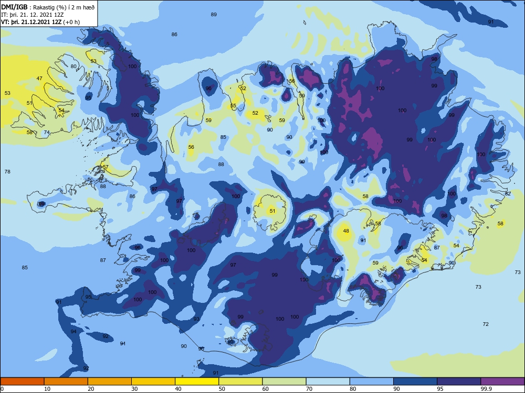
Task: Click the 'DMI/IGB : Rakastig (%)' title line
Action: [x=48, y=7]
